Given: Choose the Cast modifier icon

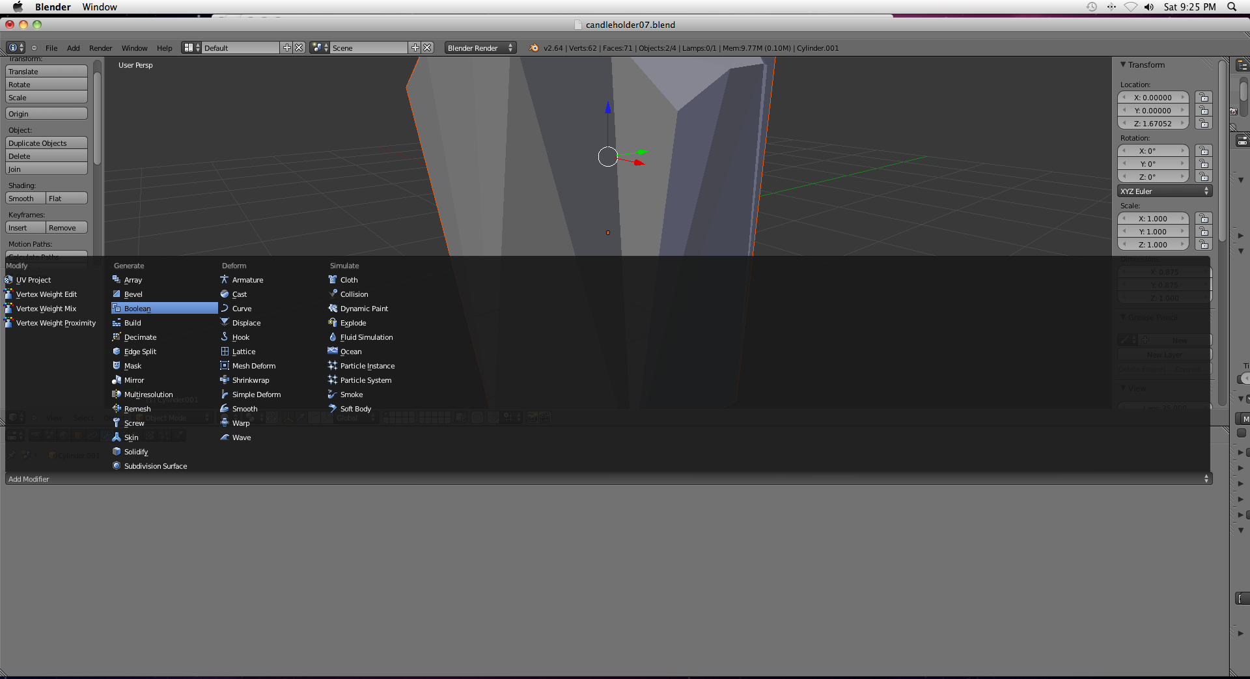Looking at the screenshot, I should [225, 294].
